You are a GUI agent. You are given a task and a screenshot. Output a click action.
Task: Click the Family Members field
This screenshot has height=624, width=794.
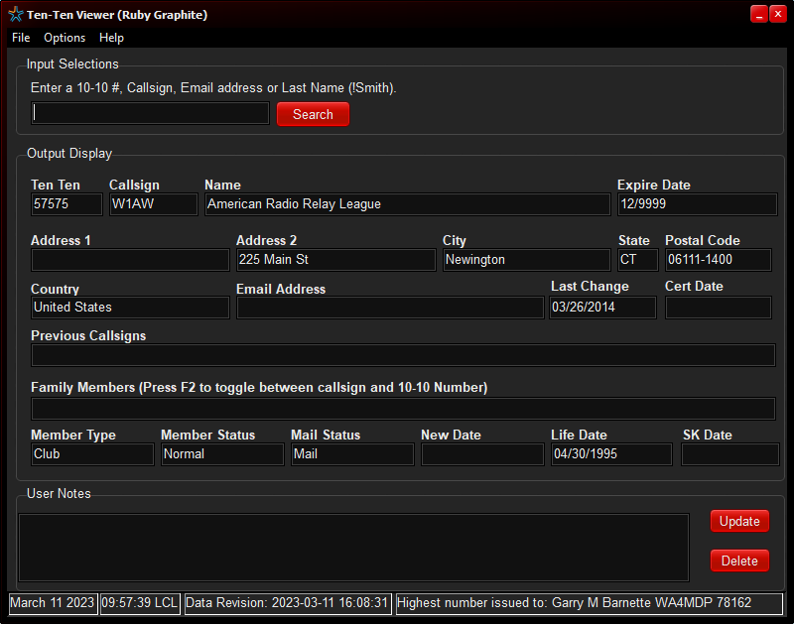(x=403, y=409)
